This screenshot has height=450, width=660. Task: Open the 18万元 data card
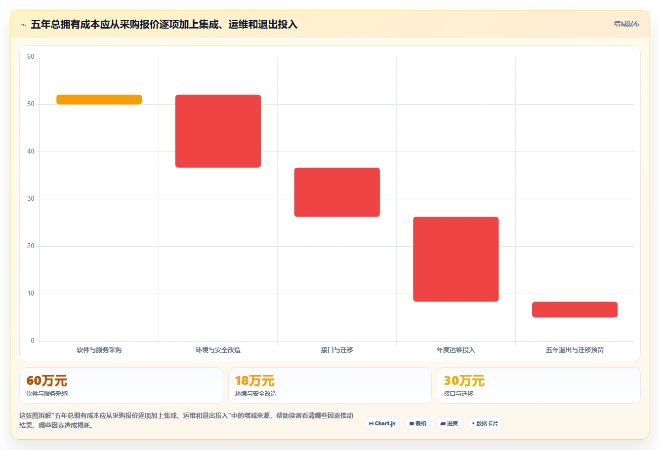pyautogui.click(x=330, y=385)
